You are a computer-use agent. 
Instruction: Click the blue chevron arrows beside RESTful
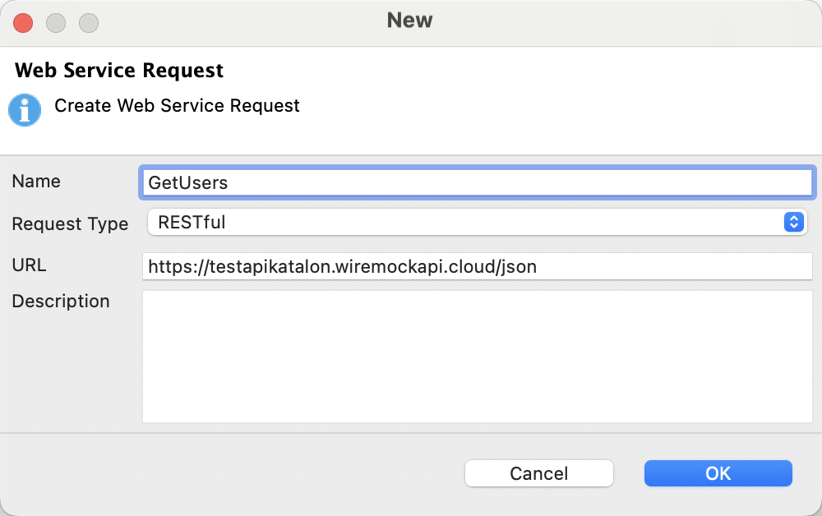793,222
